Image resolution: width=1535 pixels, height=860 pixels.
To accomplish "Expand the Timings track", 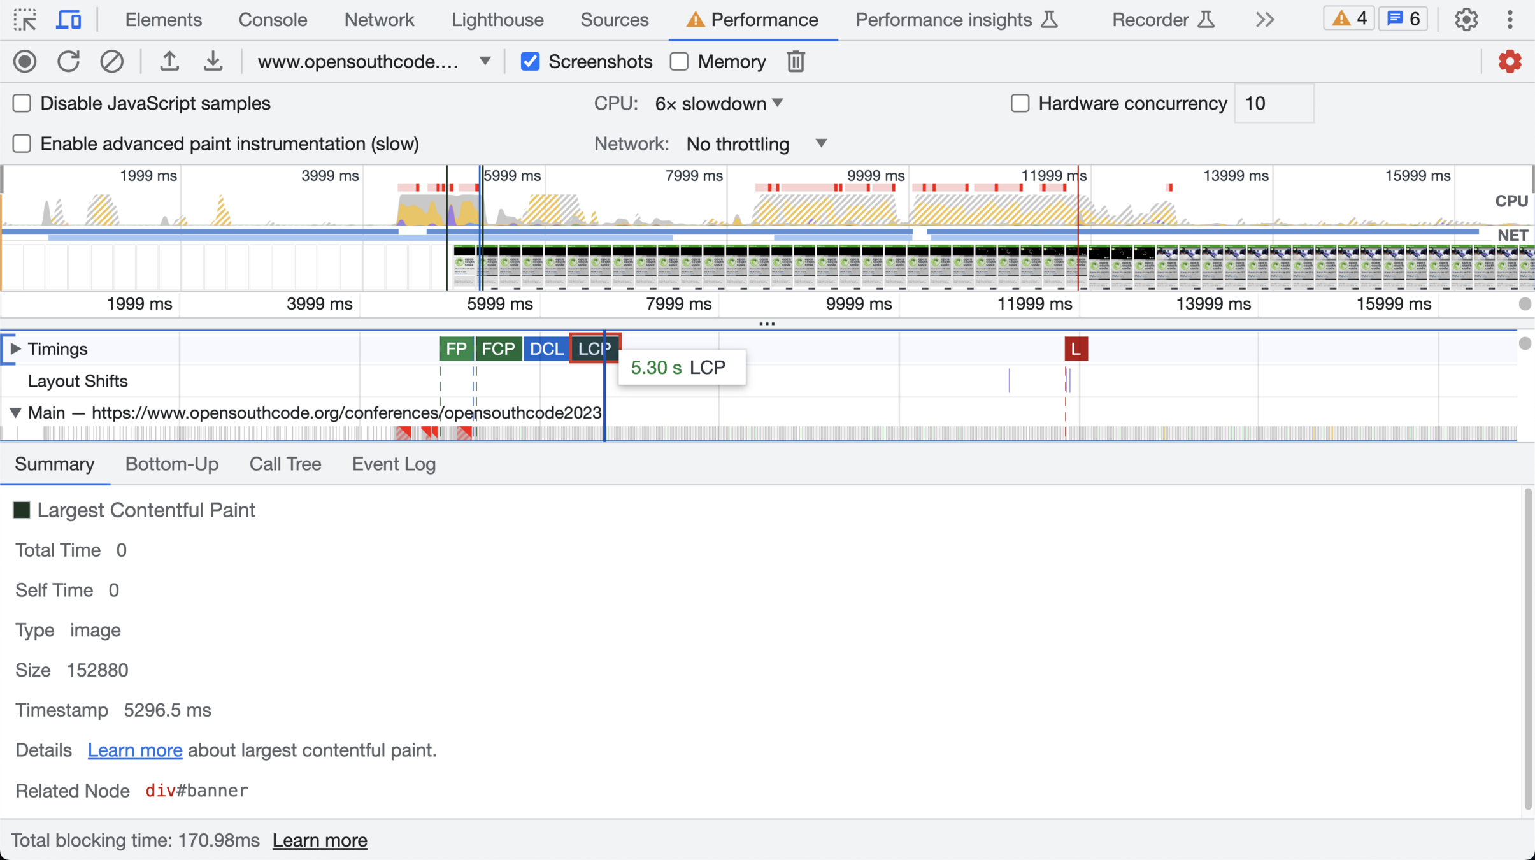I will (x=15, y=348).
